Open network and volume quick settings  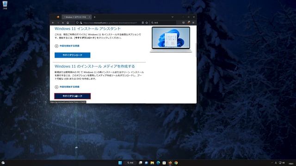(x=282, y=163)
